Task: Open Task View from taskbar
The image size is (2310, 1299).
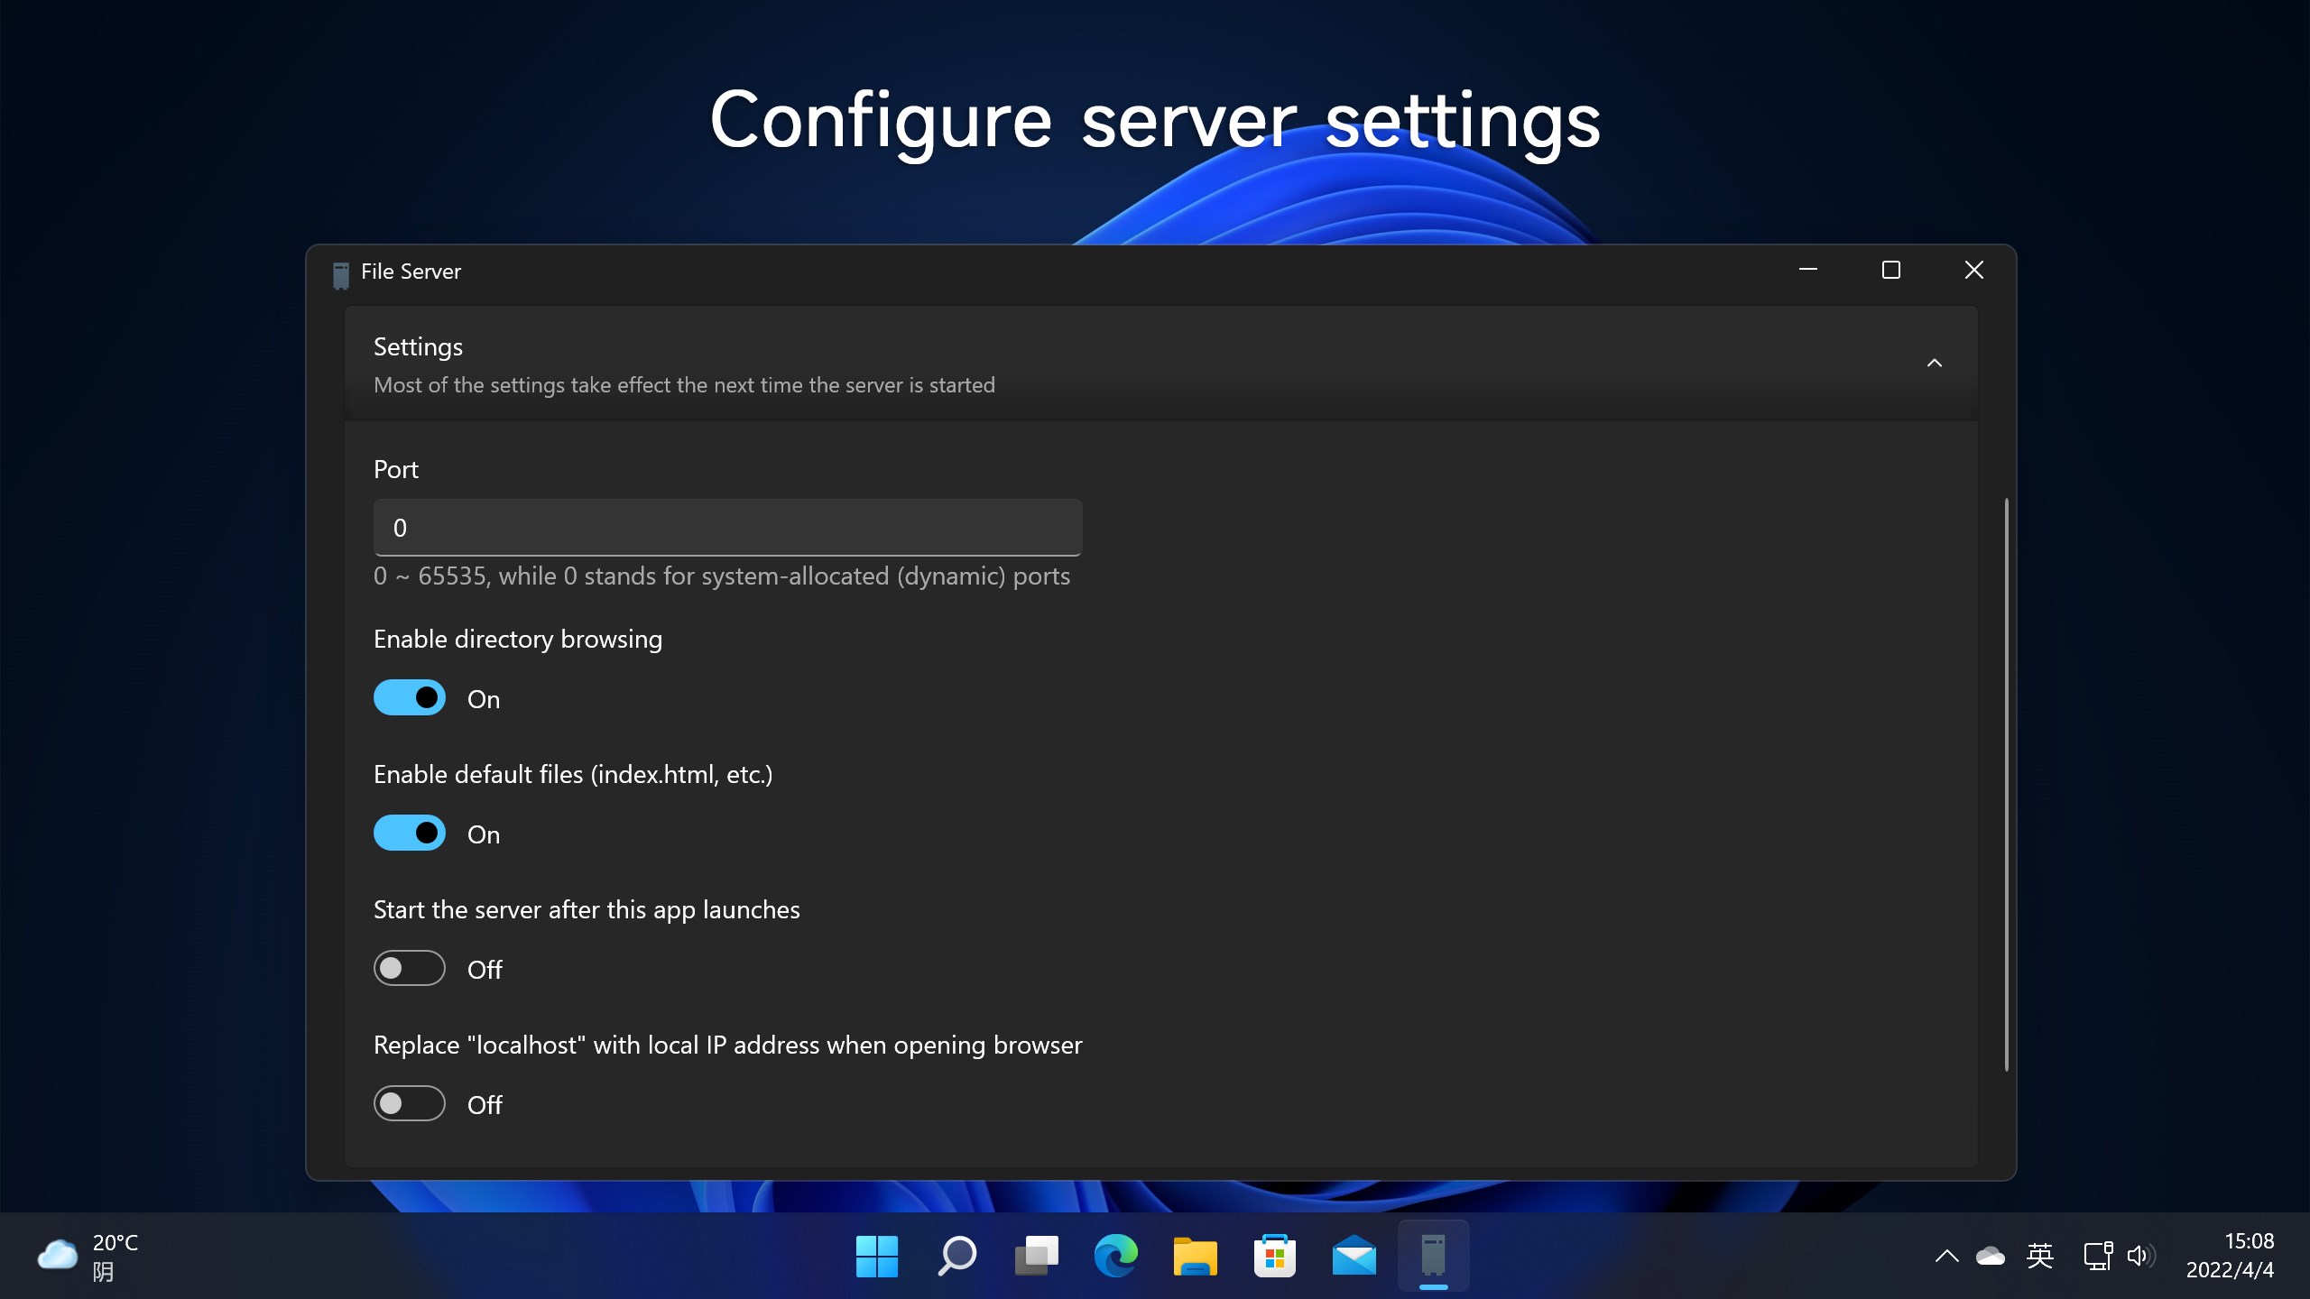Action: click(1036, 1256)
